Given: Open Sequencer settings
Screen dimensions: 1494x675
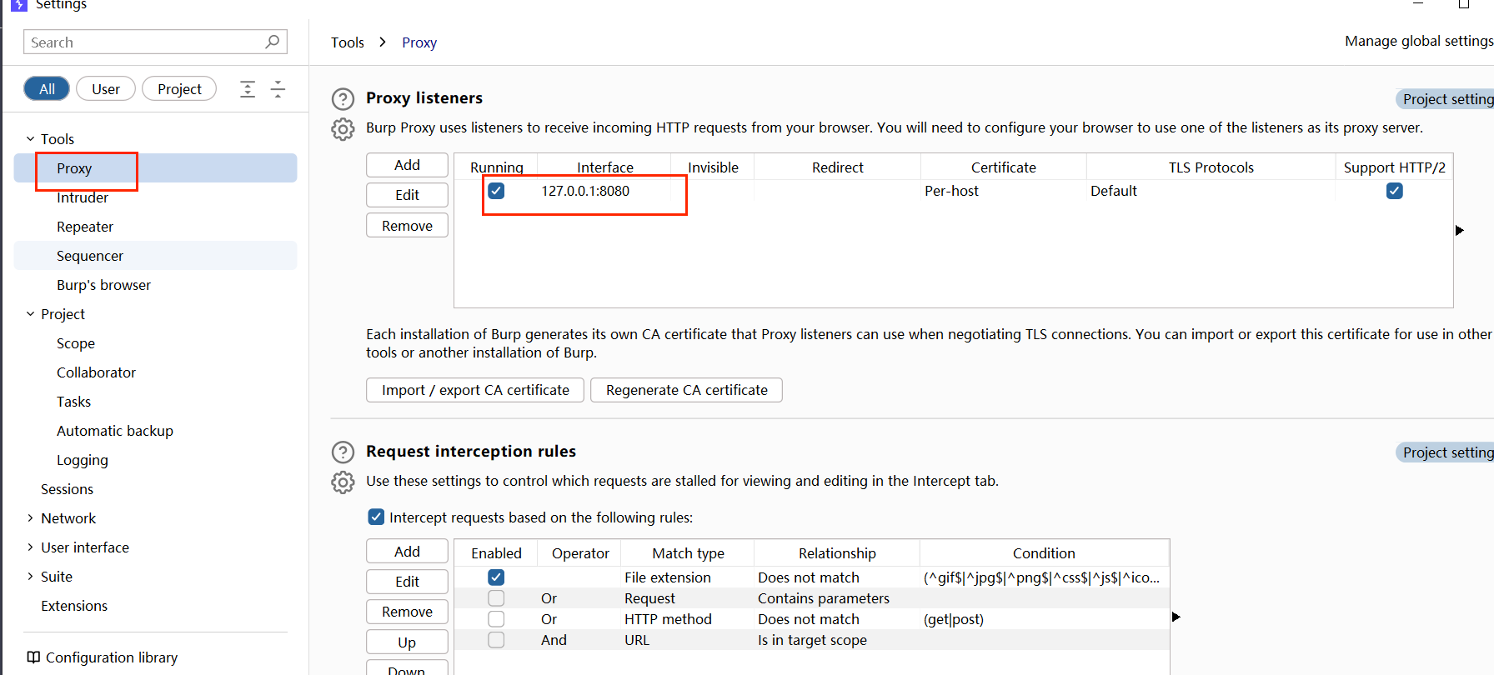Looking at the screenshot, I should tap(155, 256).
